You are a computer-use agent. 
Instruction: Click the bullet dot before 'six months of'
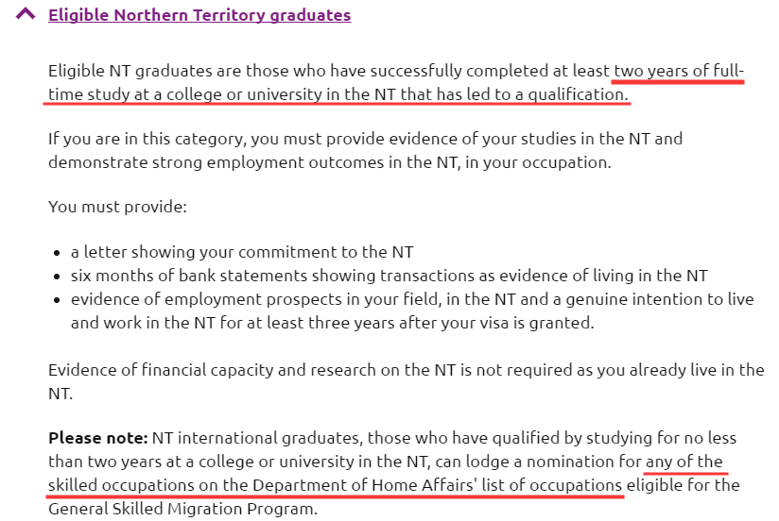point(59,277)
